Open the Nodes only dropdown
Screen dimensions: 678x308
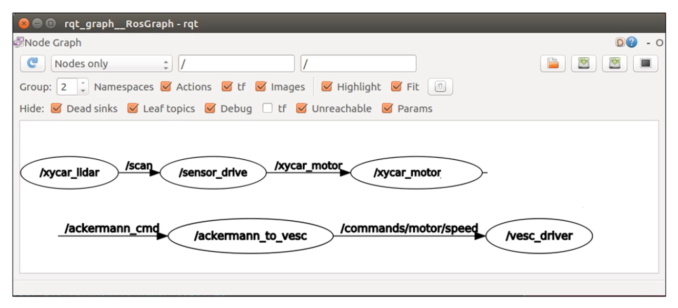112,64
